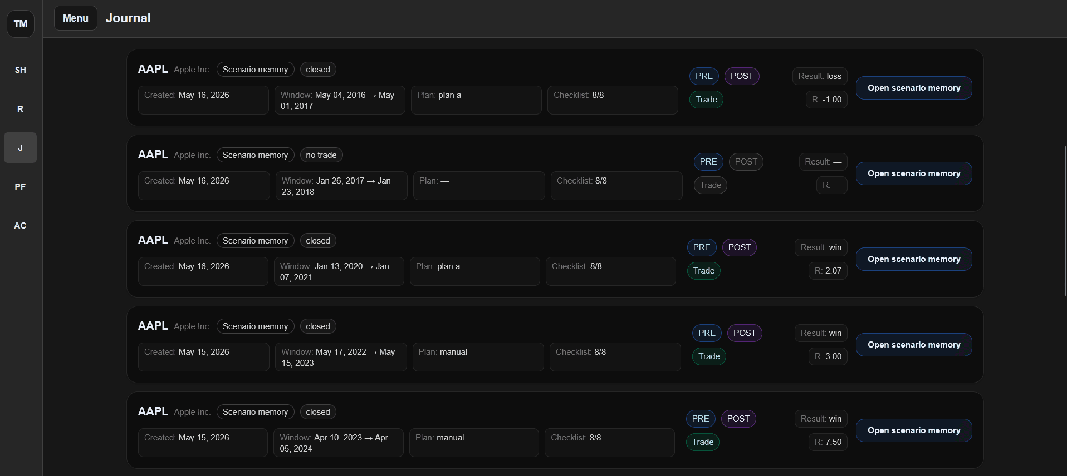Screen dimensions: 1067x476
Task: Click 'R: 7.50' value
Action: pos(828,442)
